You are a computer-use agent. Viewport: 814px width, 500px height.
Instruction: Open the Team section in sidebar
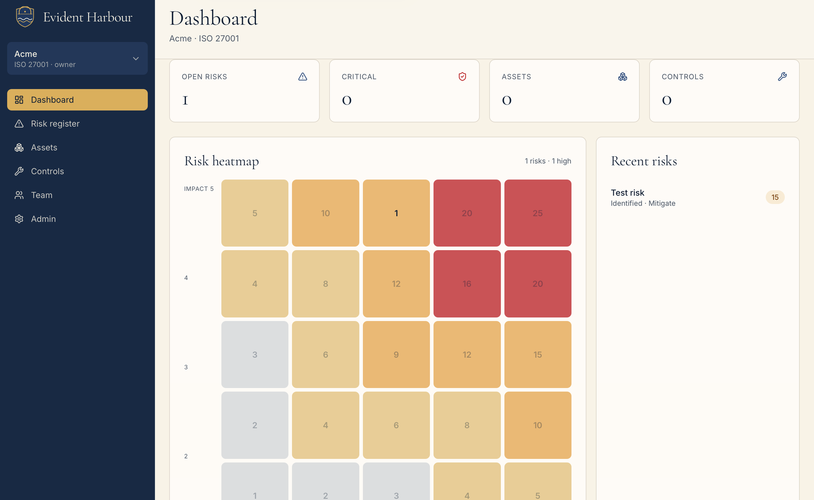pyautogui.click(x=77, y=195)
